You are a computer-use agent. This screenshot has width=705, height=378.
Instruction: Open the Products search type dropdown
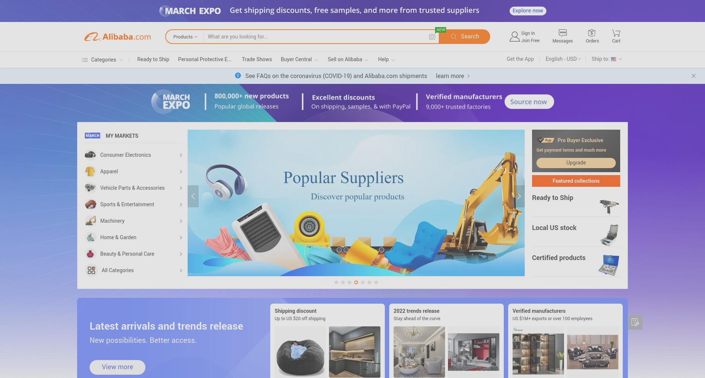tap(185, 37)
